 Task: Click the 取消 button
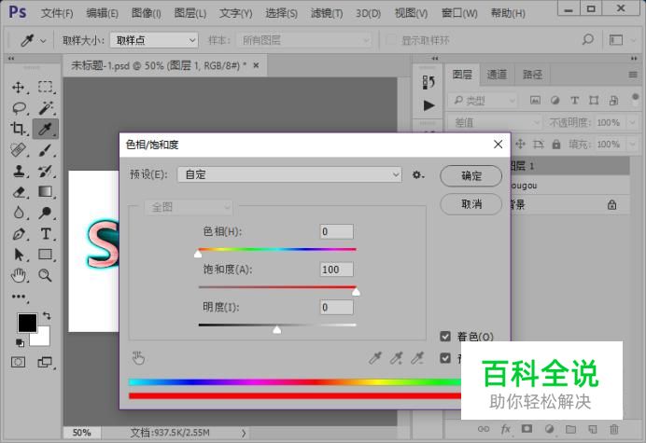click(470, 204)
